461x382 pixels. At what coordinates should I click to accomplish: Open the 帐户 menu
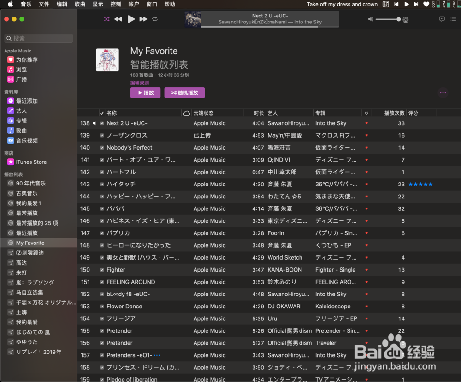click(x=134, y=4)
